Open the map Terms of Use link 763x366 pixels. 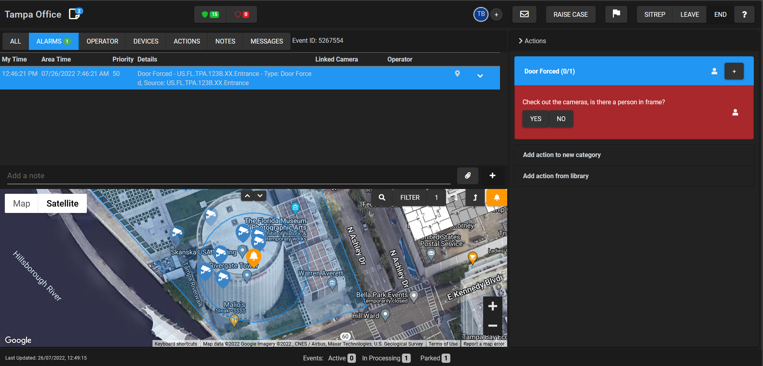pos(443,344)
